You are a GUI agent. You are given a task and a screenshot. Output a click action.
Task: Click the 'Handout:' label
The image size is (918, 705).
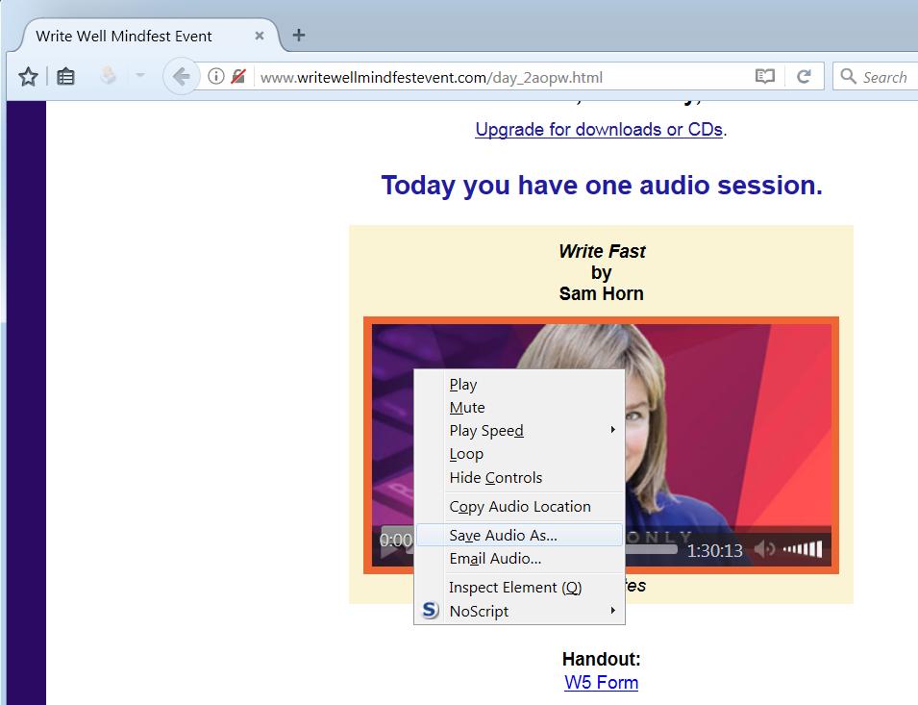click(602, 659)
